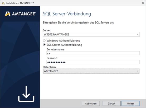Open the Server dropdown list
This screenshot has width=146, height=108.
tap(137, 34)
